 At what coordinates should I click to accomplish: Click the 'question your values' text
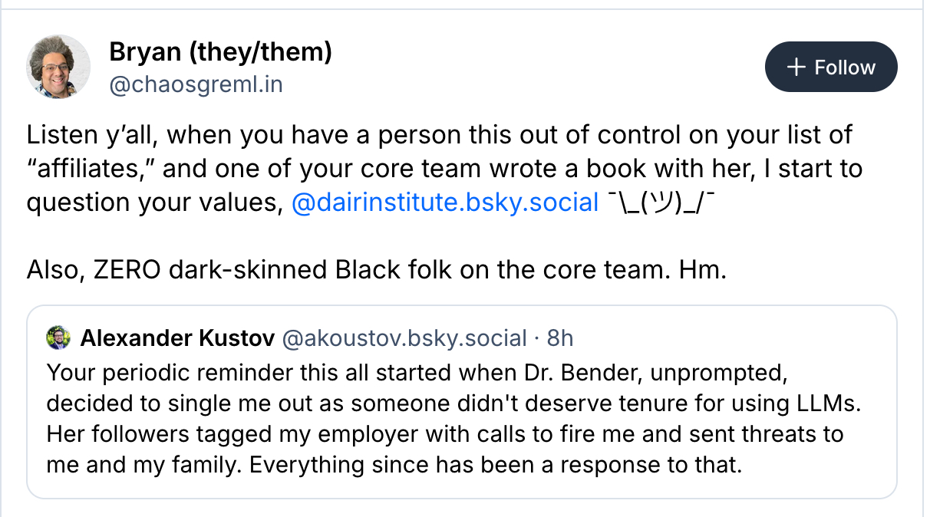[x=150, y=203]
